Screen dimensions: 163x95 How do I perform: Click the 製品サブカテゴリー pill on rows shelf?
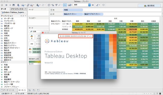tap(93, 14)
